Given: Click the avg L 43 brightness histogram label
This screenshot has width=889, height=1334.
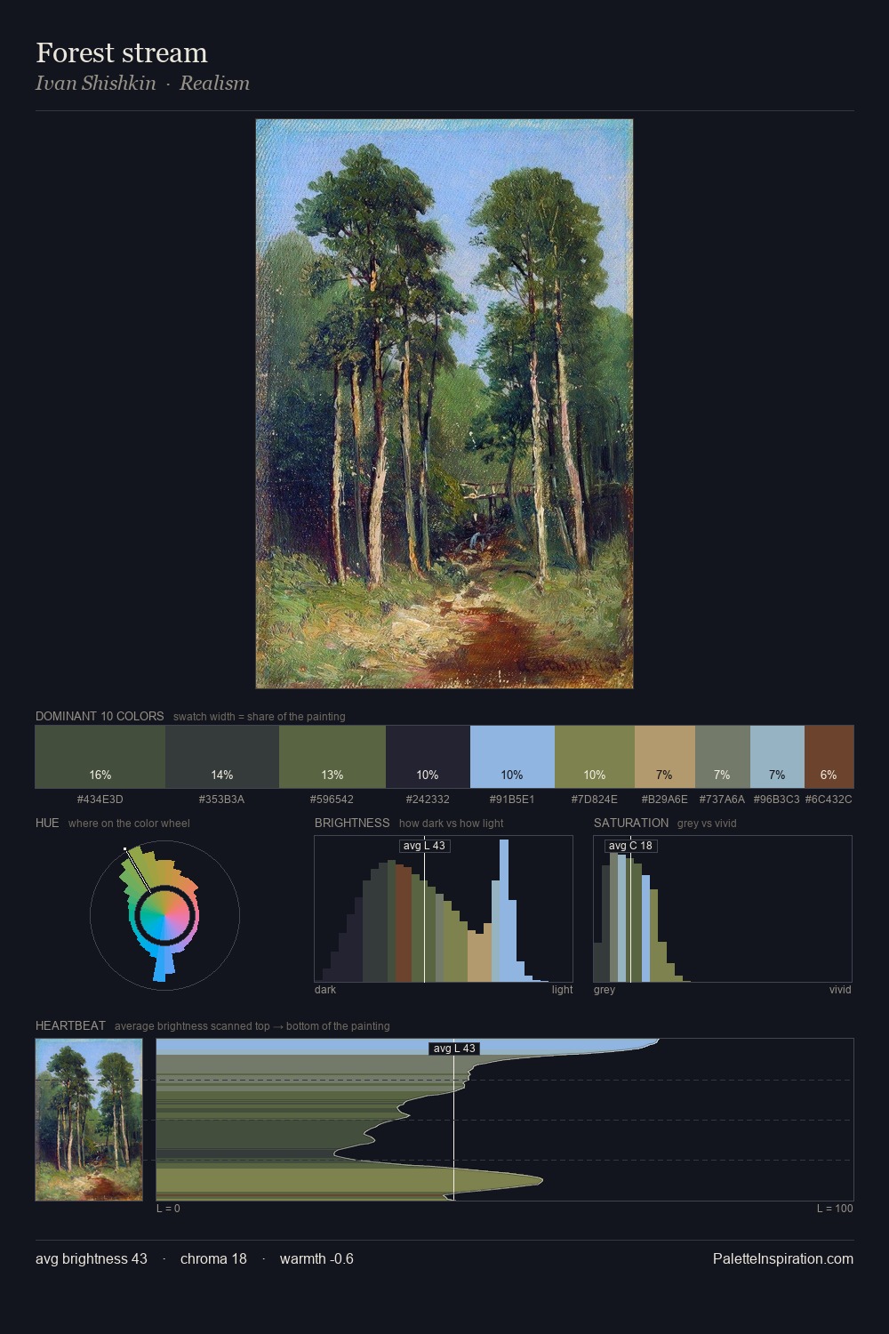Looking at the screenshot, I should 424,846.
